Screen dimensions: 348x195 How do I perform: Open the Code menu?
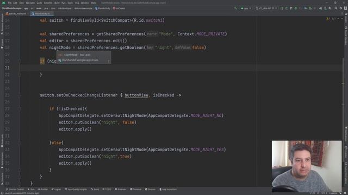[x=39, y=3]
